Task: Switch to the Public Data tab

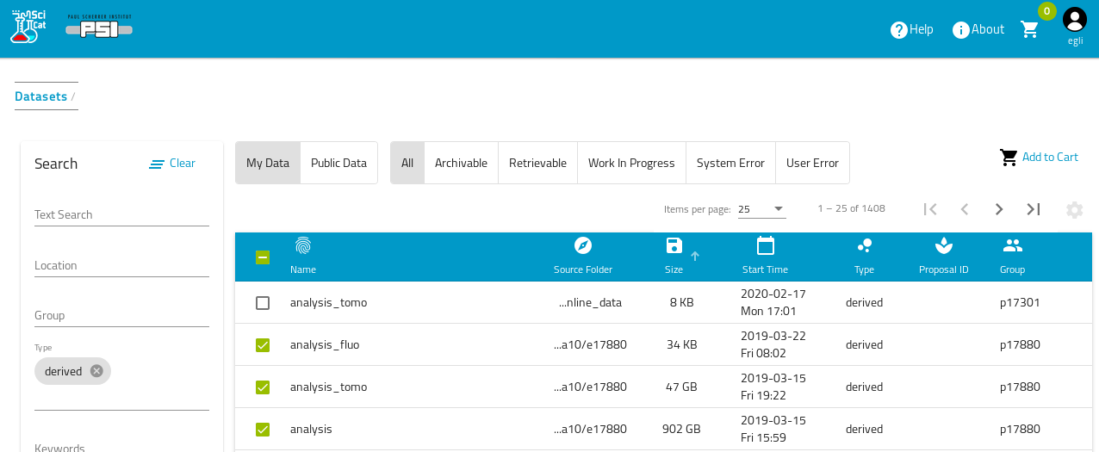Action: click(338, 163)
